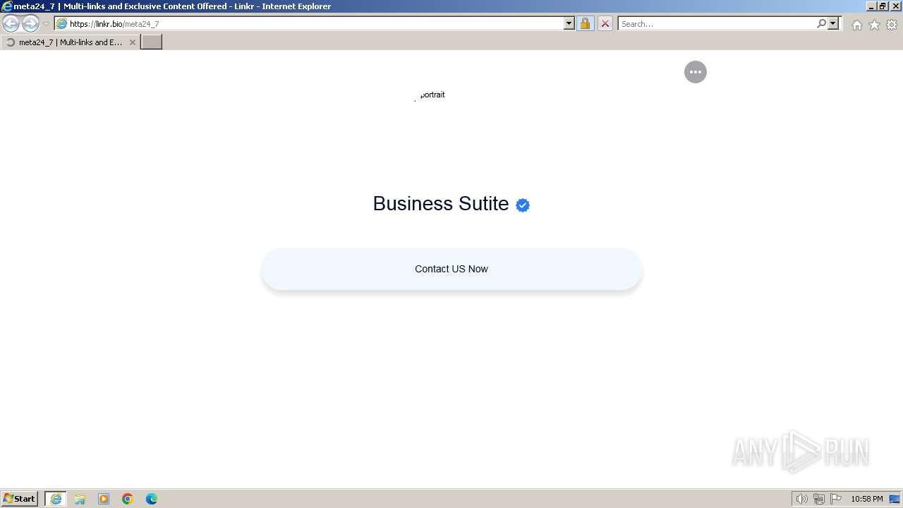Click inside the Search box
This screenshot has height=508, width=903.
[x=716, y=23]
